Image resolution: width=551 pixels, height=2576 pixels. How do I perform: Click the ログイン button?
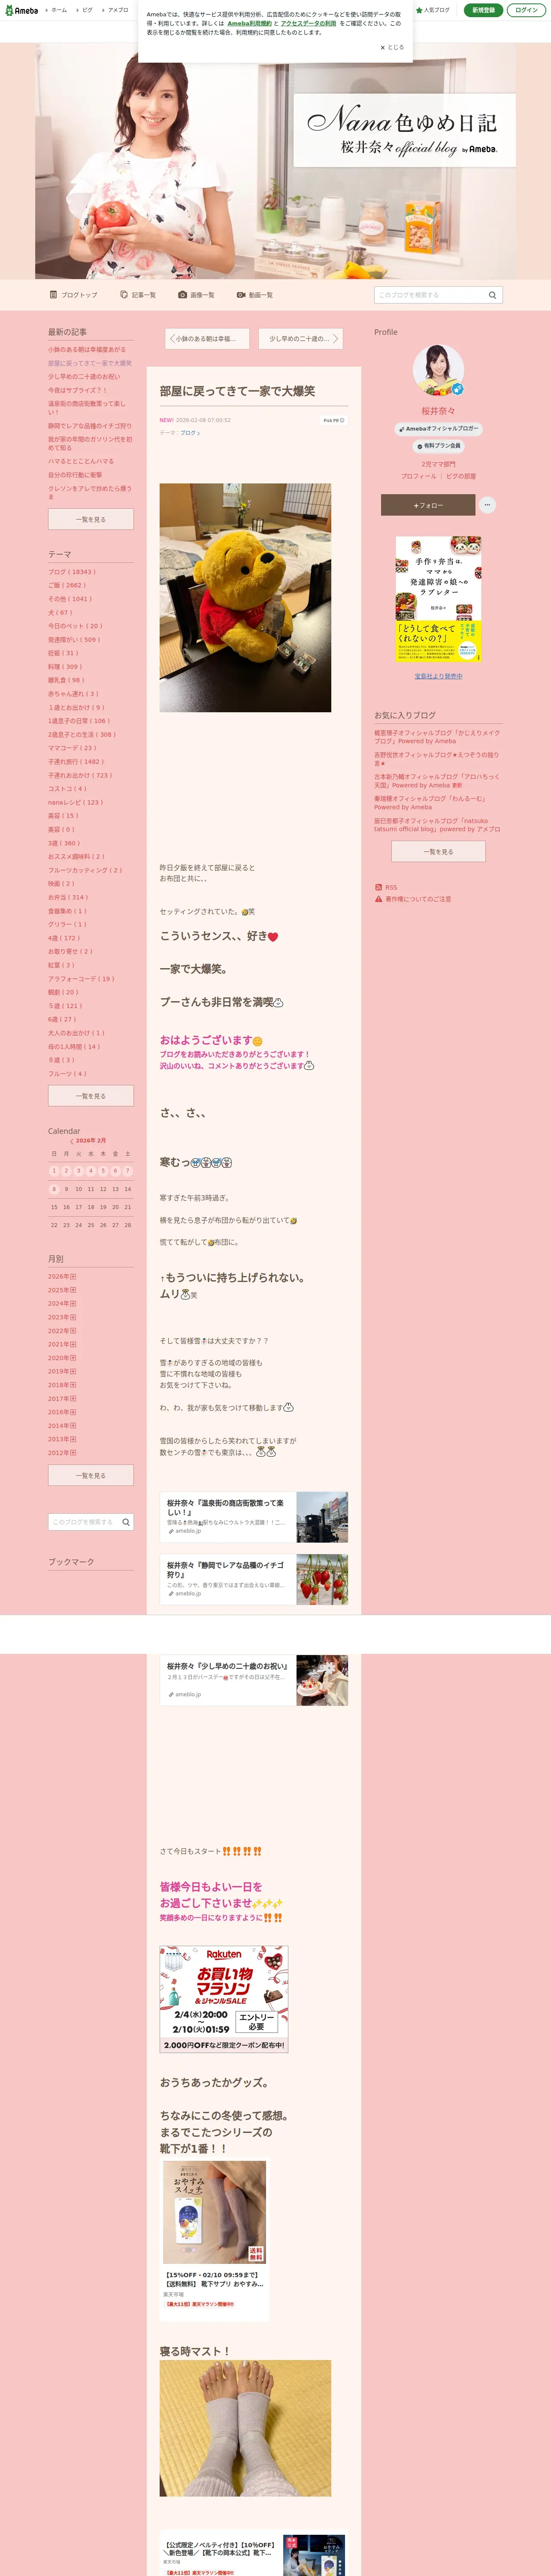[x=526, y=10]
